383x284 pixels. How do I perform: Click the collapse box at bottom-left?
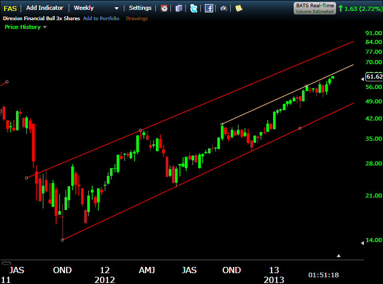(x=6, y=264)
